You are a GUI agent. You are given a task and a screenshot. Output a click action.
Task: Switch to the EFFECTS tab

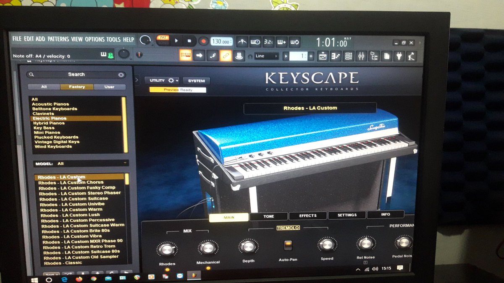(x=308, y=215)
